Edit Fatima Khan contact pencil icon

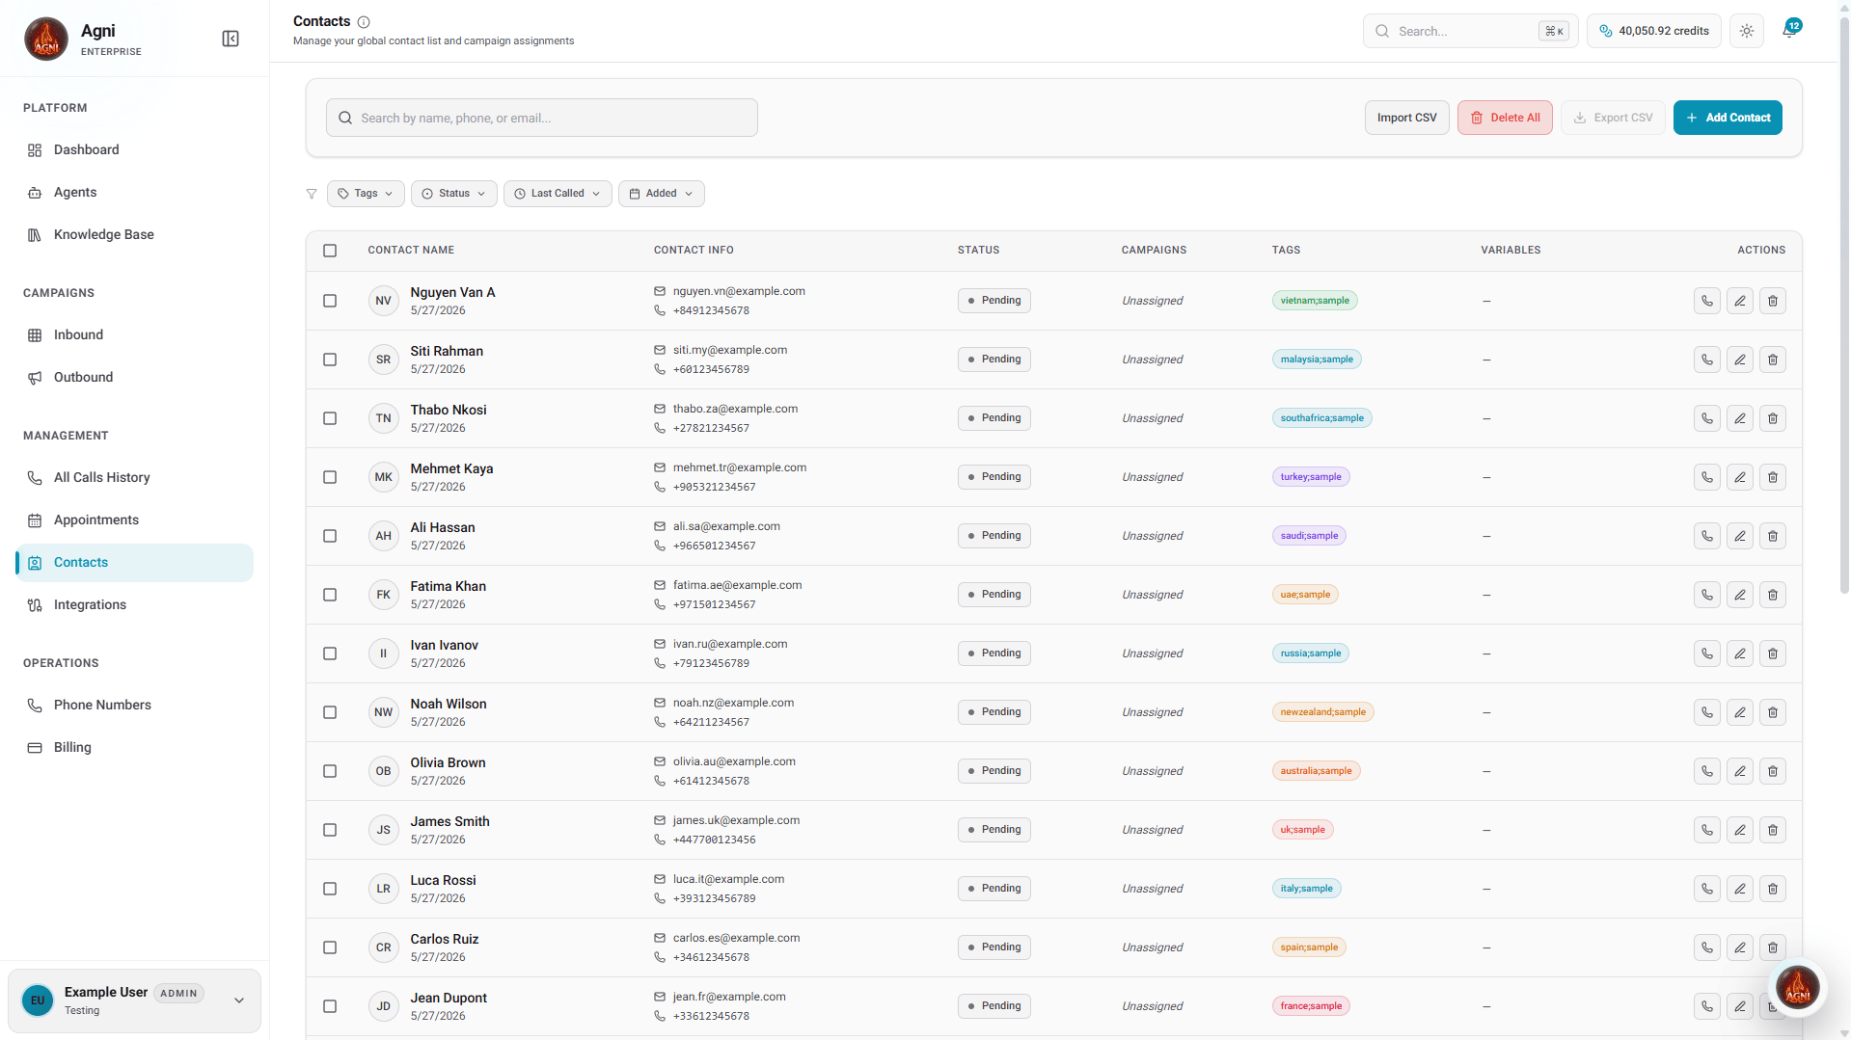tap(1740, 595)
